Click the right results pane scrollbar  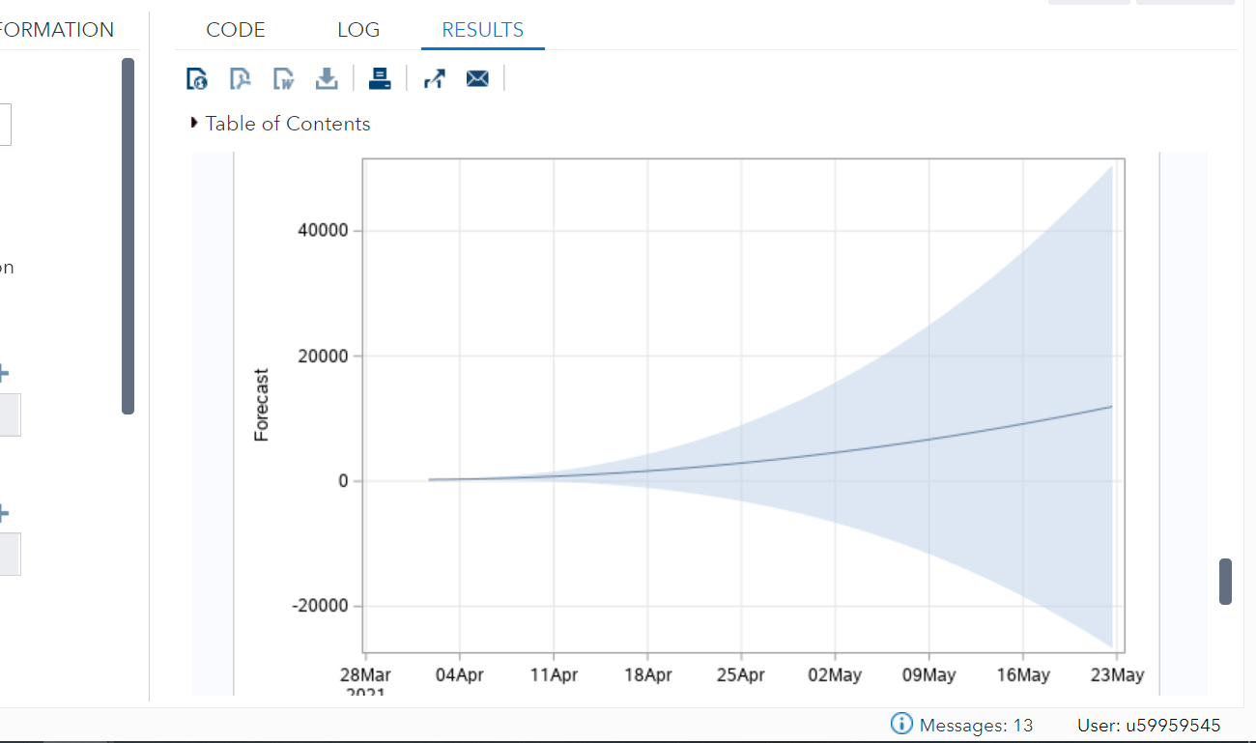(x=1224, y=582)
